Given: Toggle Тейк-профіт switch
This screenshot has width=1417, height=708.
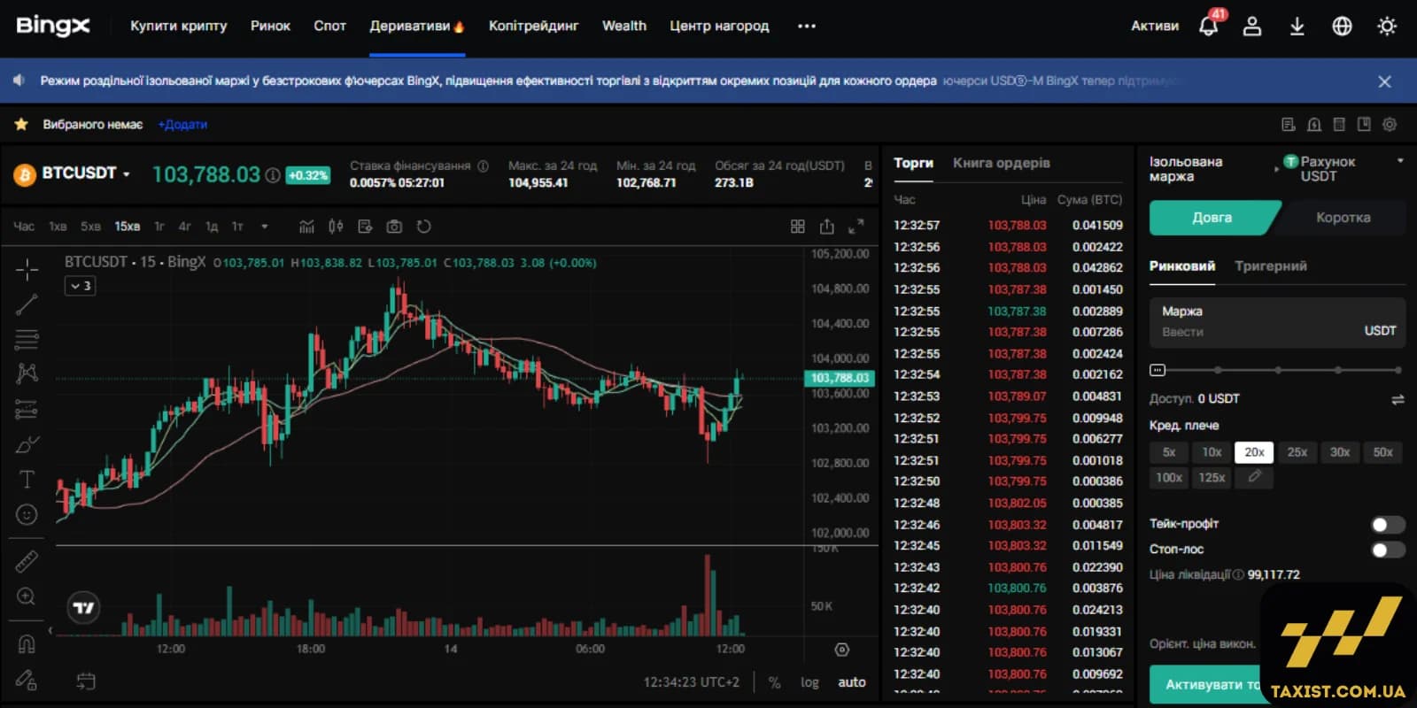Looking at the screenshot, I should [x=1388, y=525].
